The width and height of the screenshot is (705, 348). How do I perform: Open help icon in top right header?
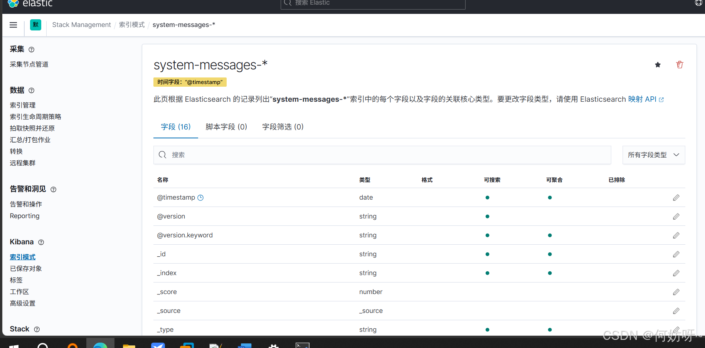coord(698,3)
